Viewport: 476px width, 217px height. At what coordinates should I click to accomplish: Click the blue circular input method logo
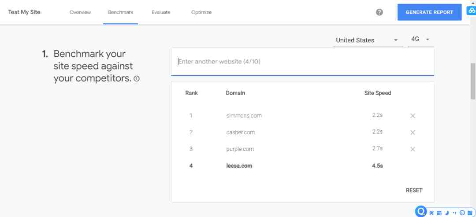[x=421, y=211]
